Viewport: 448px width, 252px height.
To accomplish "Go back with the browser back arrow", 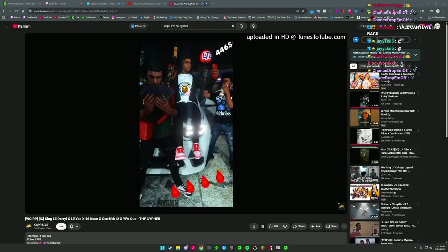I will point(4,11).
